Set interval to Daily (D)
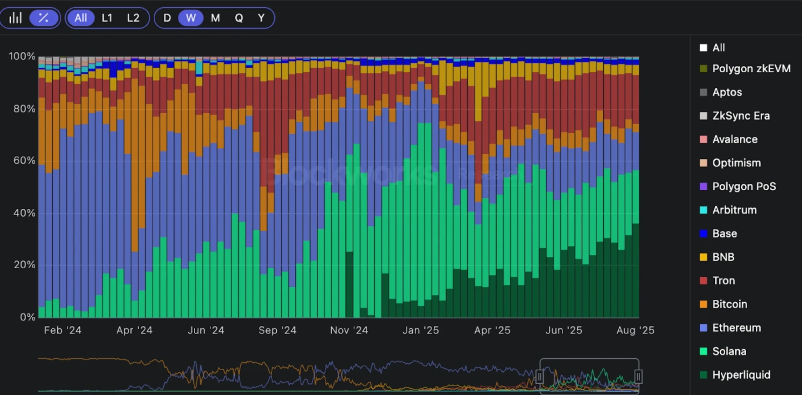 [x=167, y=18]
